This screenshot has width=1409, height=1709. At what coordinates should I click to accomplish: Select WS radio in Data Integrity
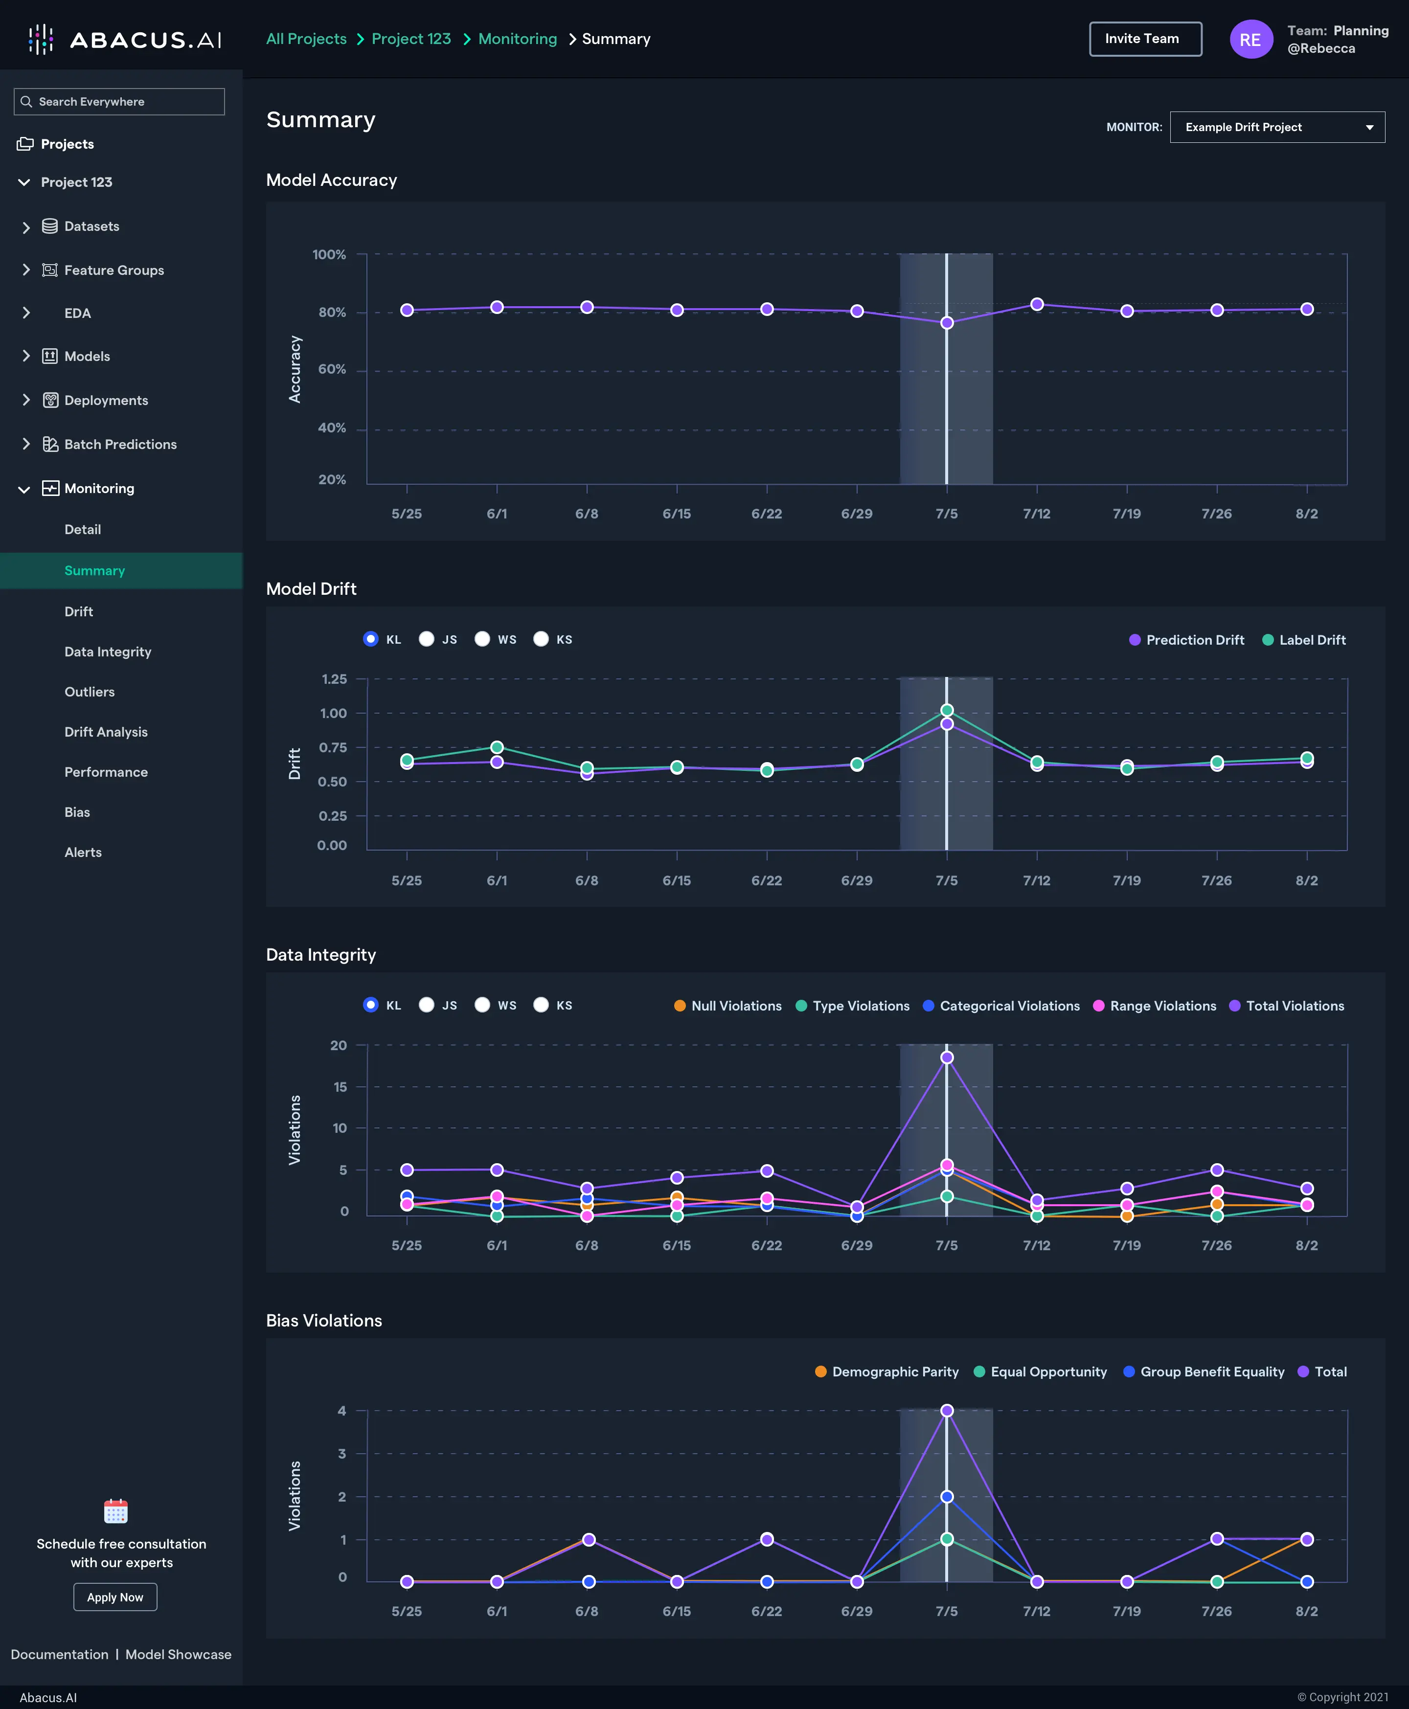point(482,1005)
